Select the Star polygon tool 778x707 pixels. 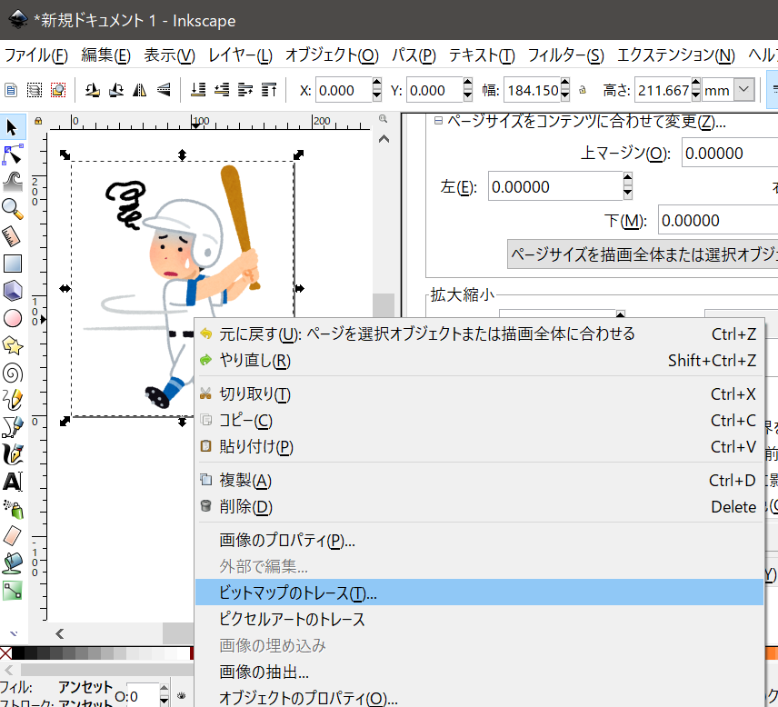[x=12, y=346]
